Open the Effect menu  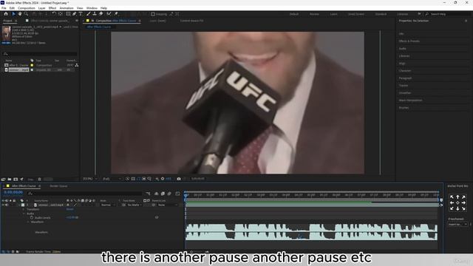[52, 8]
